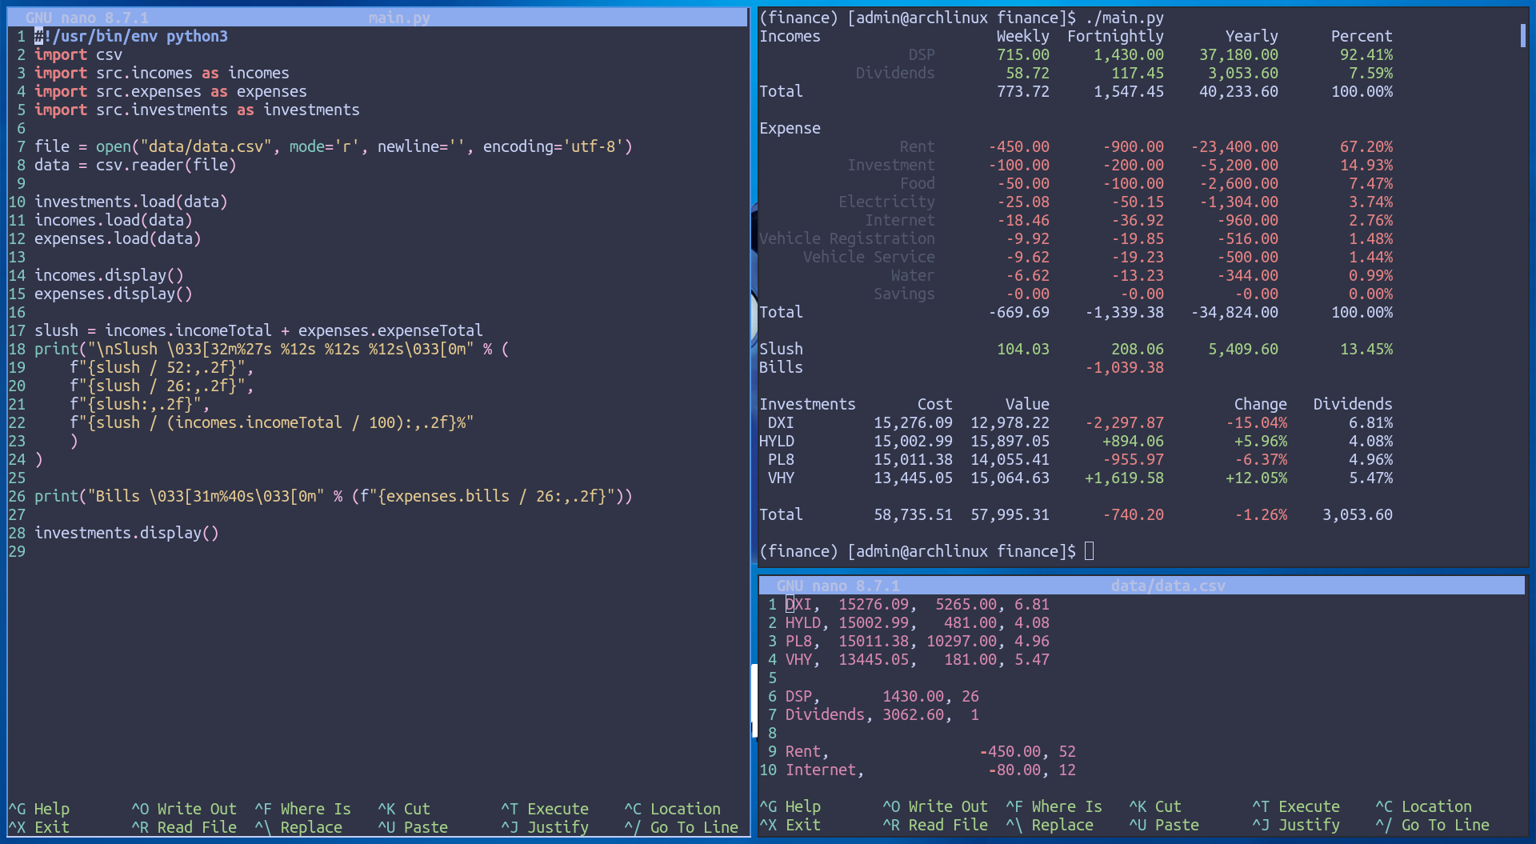Choose ^R Read File in the main.py editor
The height and width of the screenshot is (844, 1536).
pos(184,827)
